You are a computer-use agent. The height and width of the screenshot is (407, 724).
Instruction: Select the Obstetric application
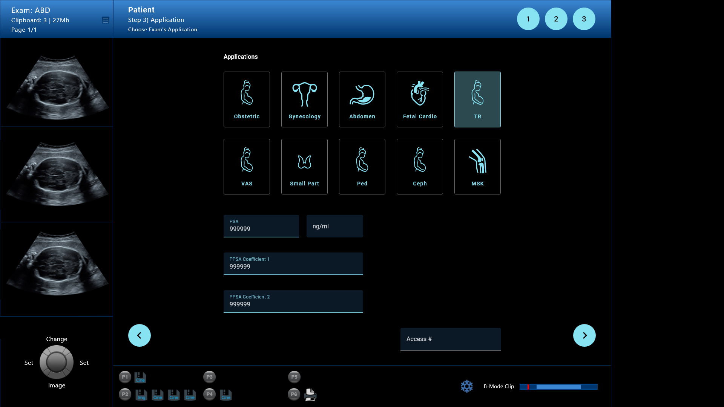pyautogui.click(x=247, y=99)
